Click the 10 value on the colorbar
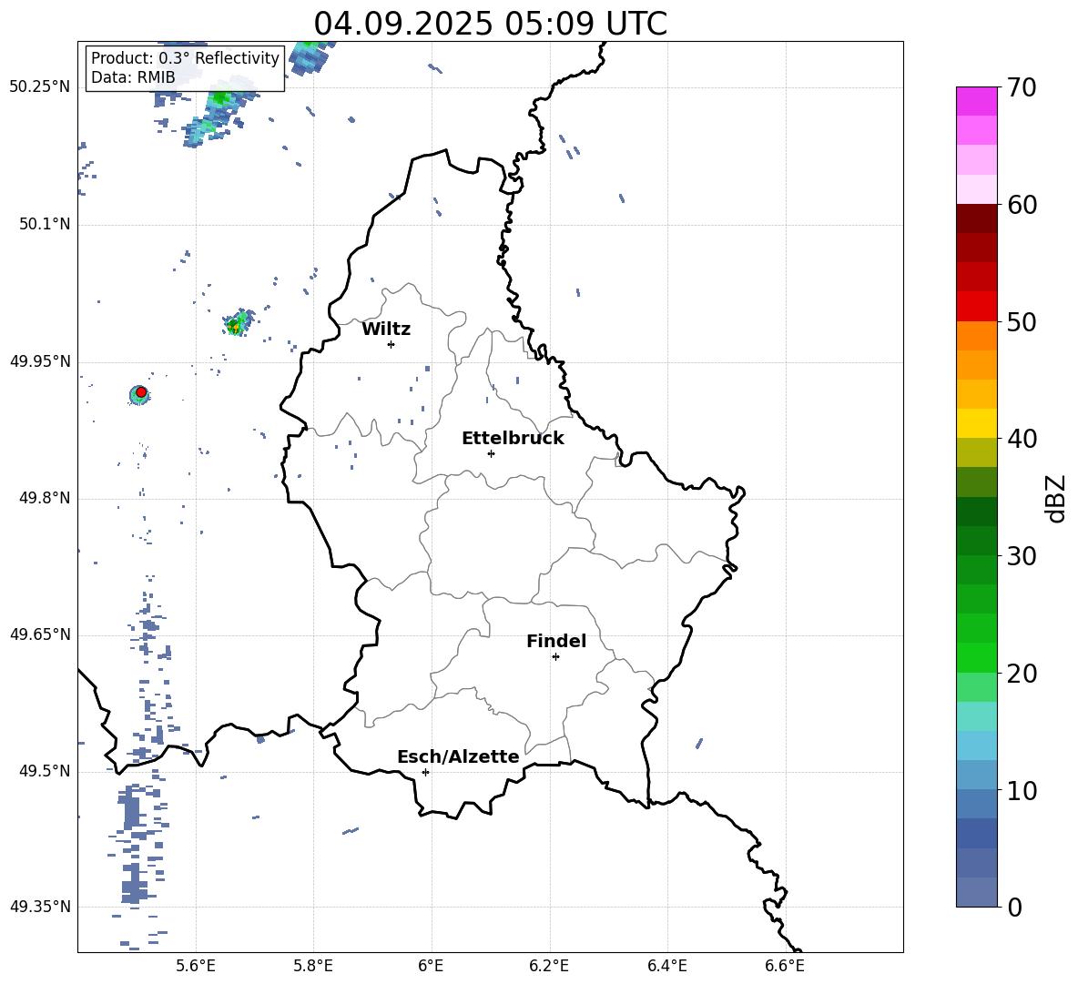 tap(1022, 790)
